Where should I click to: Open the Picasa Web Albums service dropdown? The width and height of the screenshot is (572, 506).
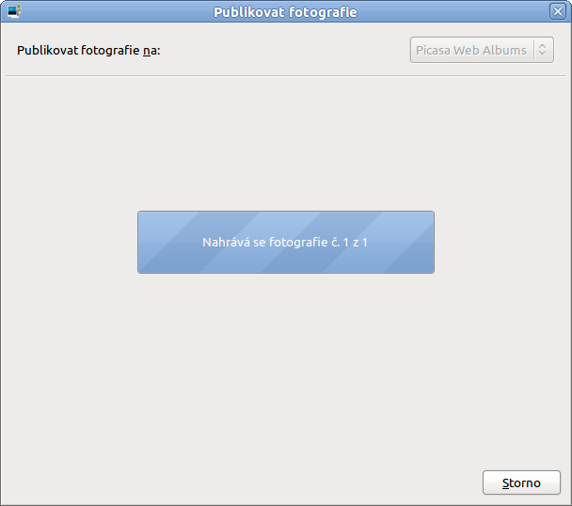tap(482, 50)
